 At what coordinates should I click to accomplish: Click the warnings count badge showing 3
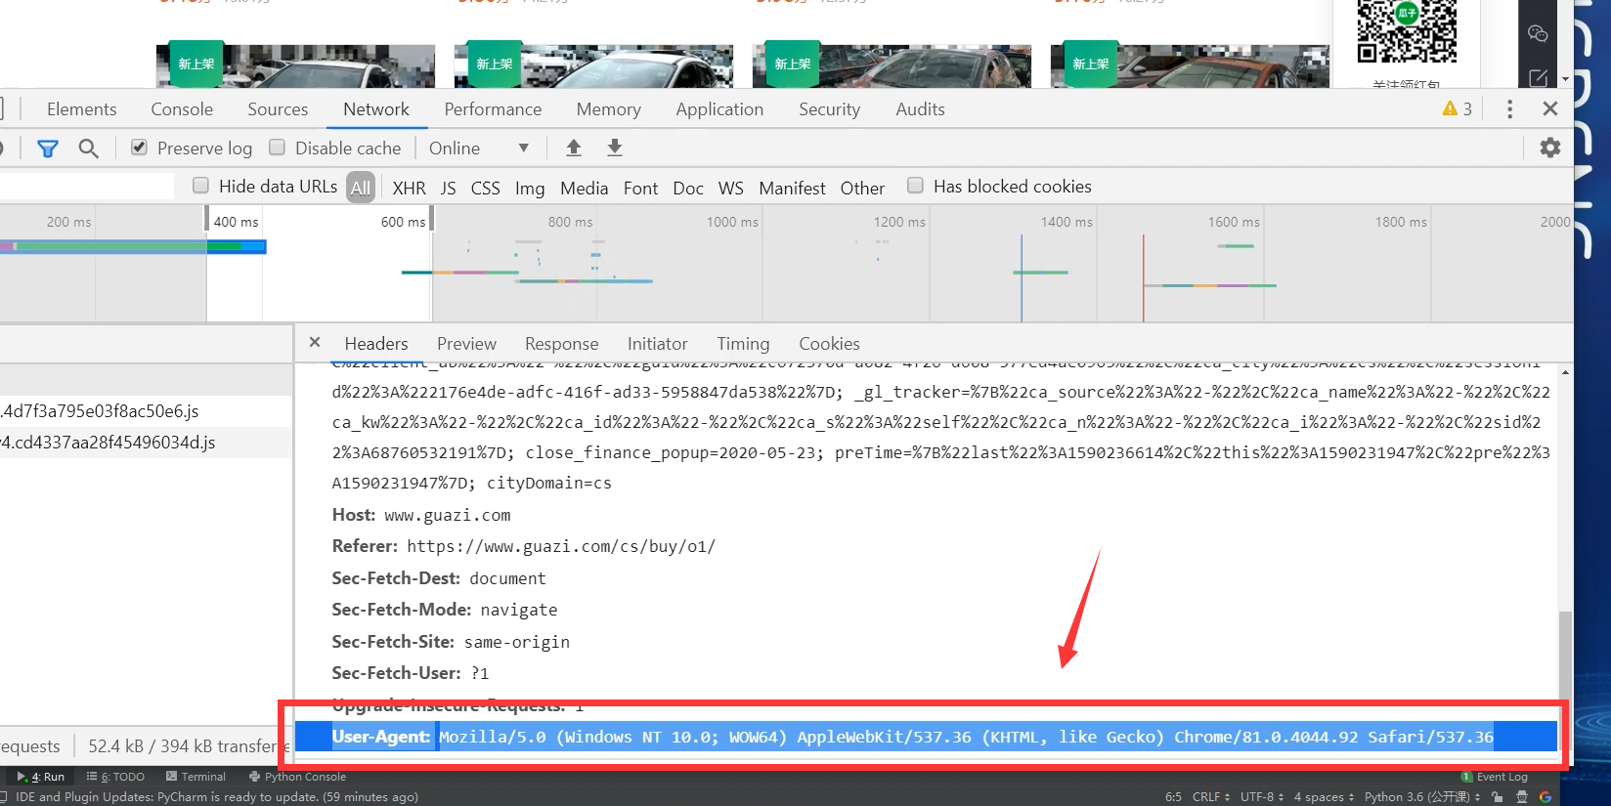pos(1457,108)
